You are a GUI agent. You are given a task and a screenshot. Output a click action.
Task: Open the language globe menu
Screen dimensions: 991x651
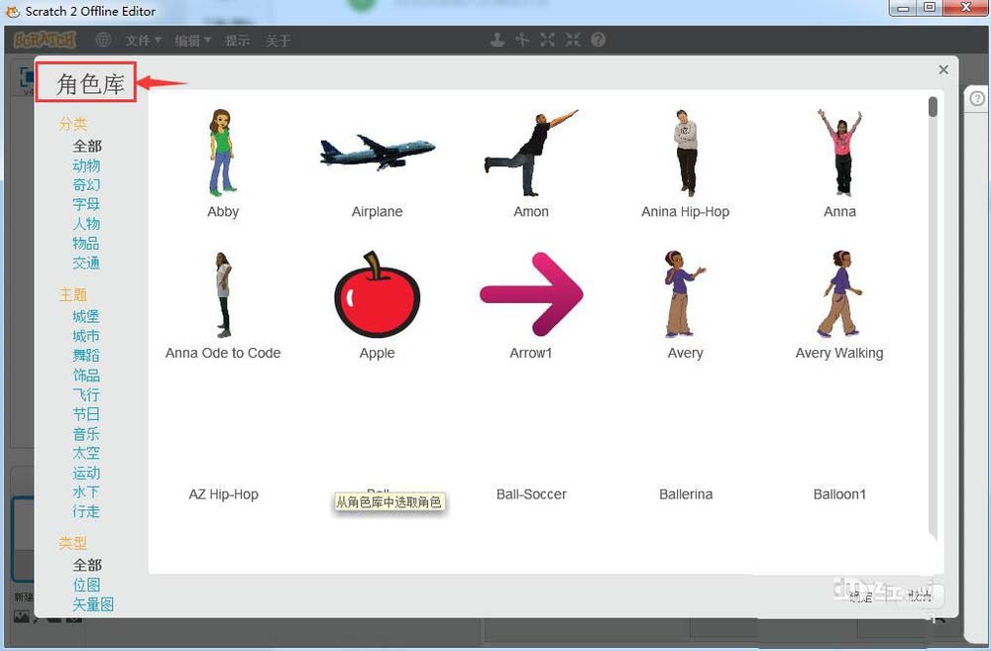[103, 41]
